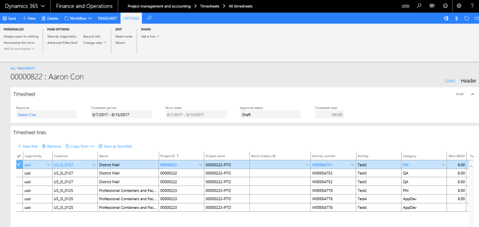Screen dimensions: 479x227
Task: Click the Save as favorites button
Action: pyautogui.click(x=115, y=146)
